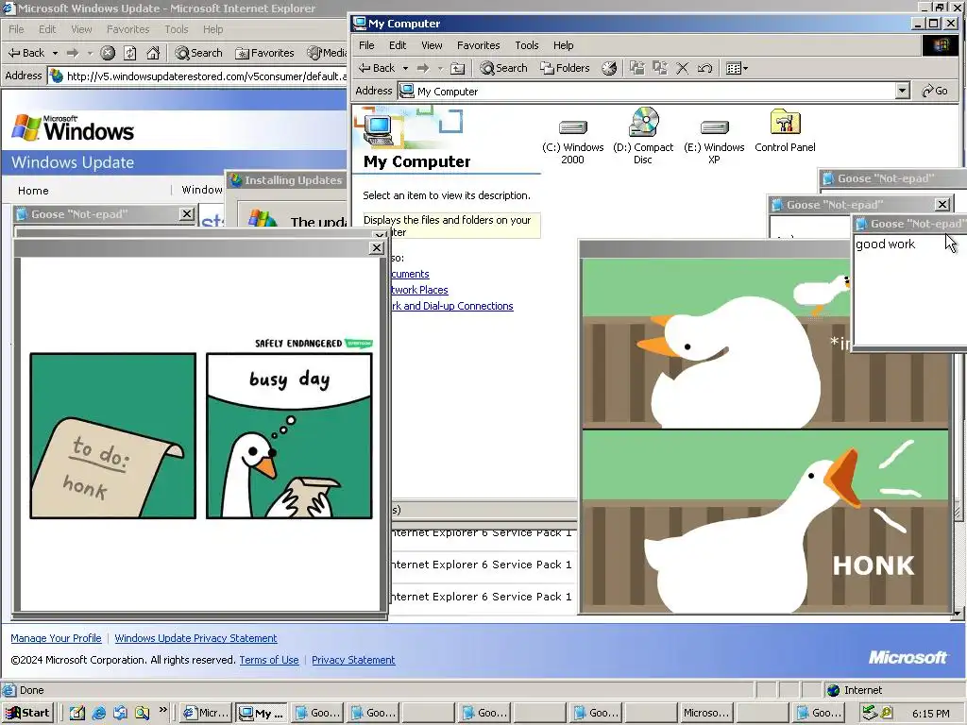Click Back in the My Computer toolbar
This screenshot has width=967, height=725.
click(x=377, y=68)
